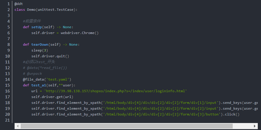
Task: Click the shopxo logininfo URL string
Action: 115,91
